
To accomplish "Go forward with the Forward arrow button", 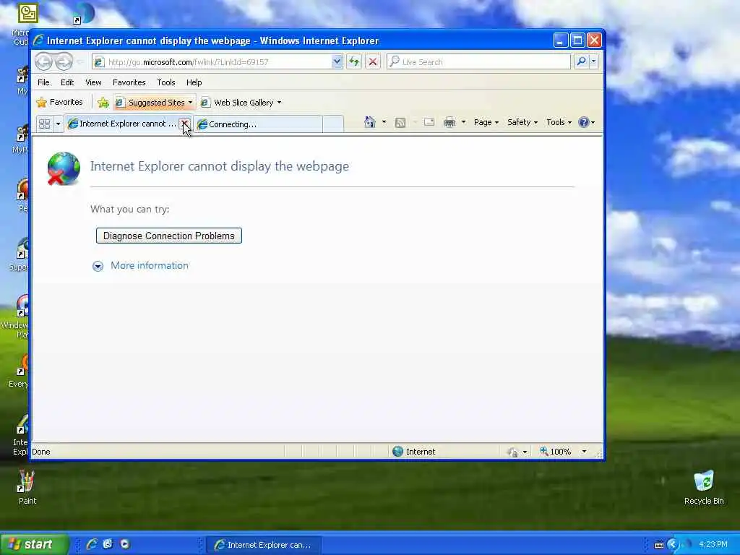I will click(x=64, y=62).
